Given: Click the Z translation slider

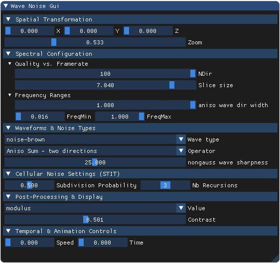Looking at the screenshot, I should pos(148,31).
